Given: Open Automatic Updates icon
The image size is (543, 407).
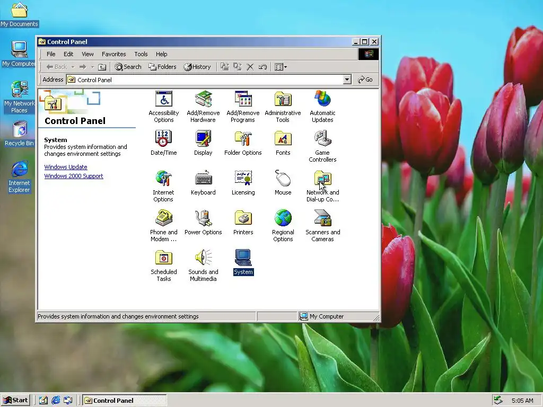Looking at the screenshot, I should [x=322, y=99].
